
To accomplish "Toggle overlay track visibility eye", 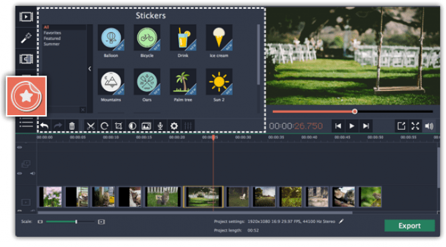I will tap(19, 173).
